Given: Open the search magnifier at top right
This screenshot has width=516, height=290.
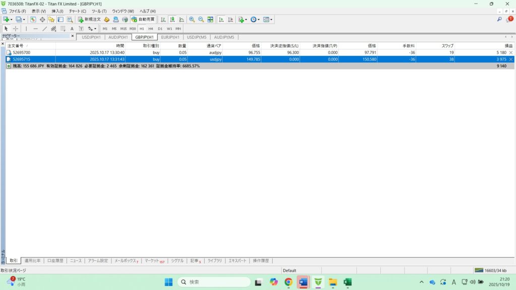Looking at the screenshot, I should [499, 19].
